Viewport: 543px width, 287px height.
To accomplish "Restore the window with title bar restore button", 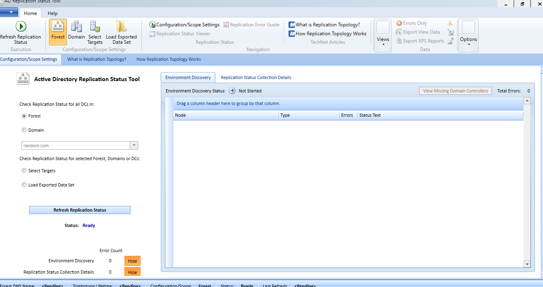I will pyautogui.click(x=522, y=4).
